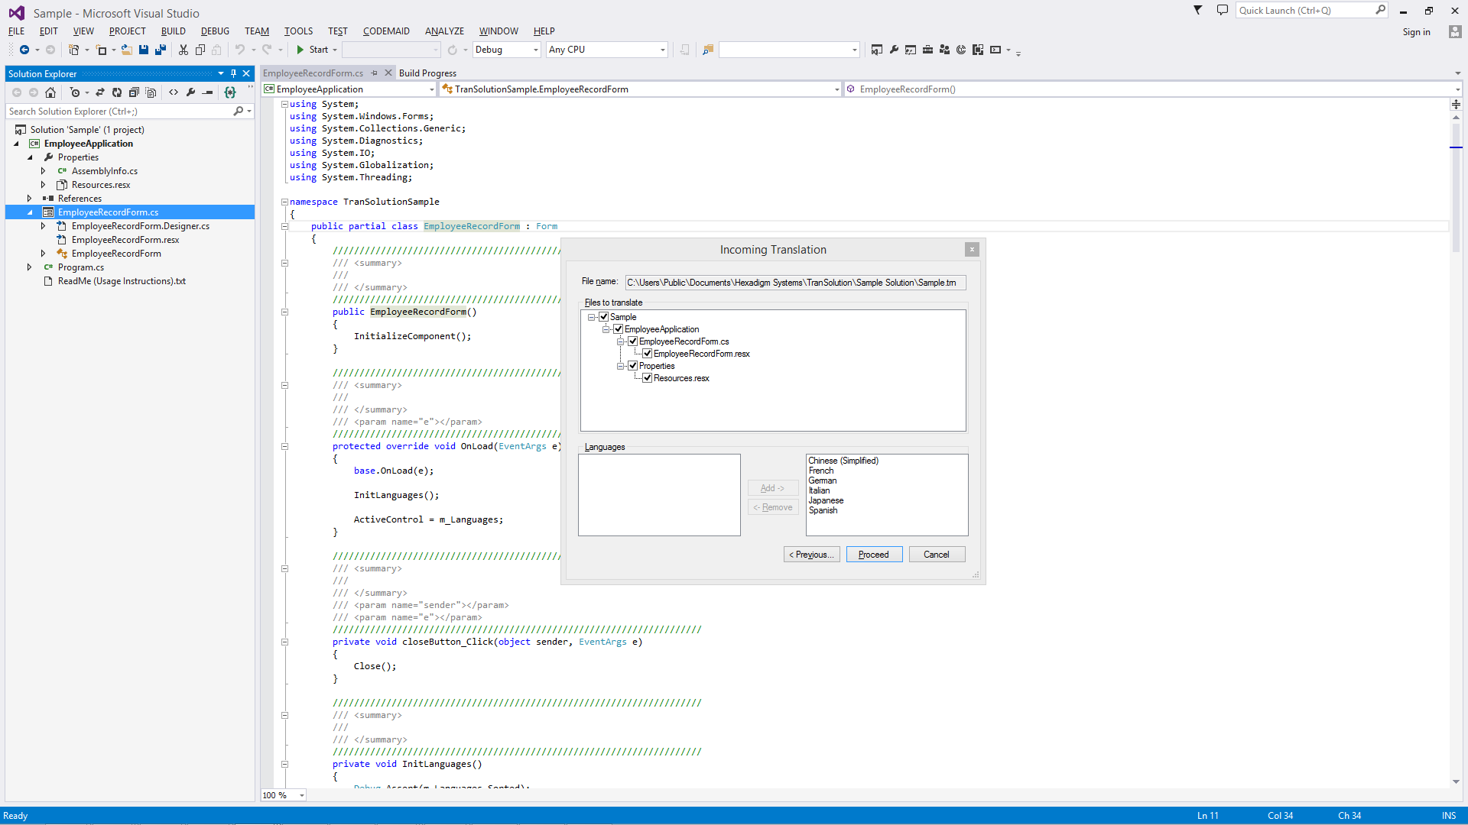Click the Previous button in the dialog
The width and height of the screenshot is (1468, 825).
[812, 555]
